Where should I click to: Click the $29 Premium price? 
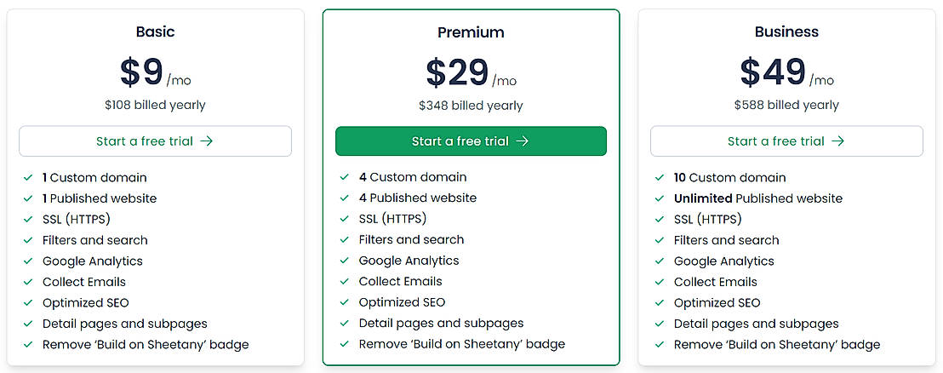pos(458,73)
